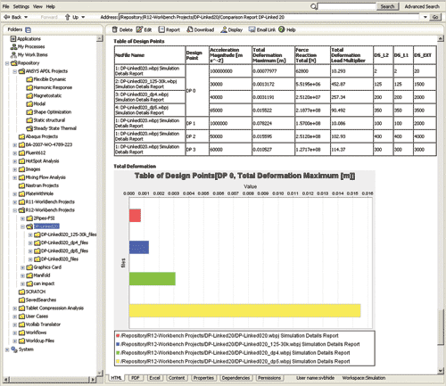The width and height of the screenshot is (446, 386).
Task: Select the Repository folder icon
Action: 14,63
